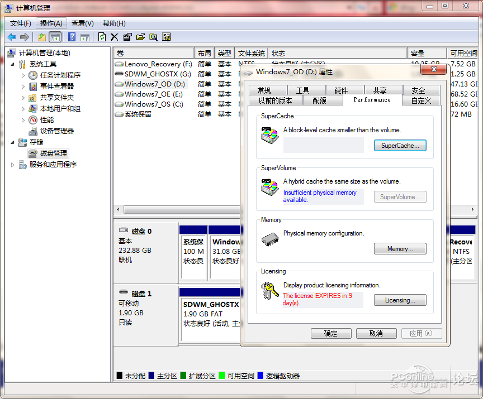Select the SDWM_GHOSTX partition on 磁盘 1
483x399 pixels.
(x=211, y=320)
